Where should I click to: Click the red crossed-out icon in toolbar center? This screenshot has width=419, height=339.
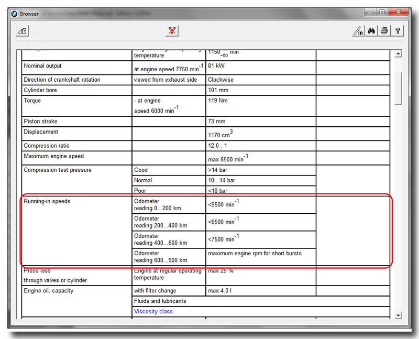pyautogui.click(x=172, y=31)
